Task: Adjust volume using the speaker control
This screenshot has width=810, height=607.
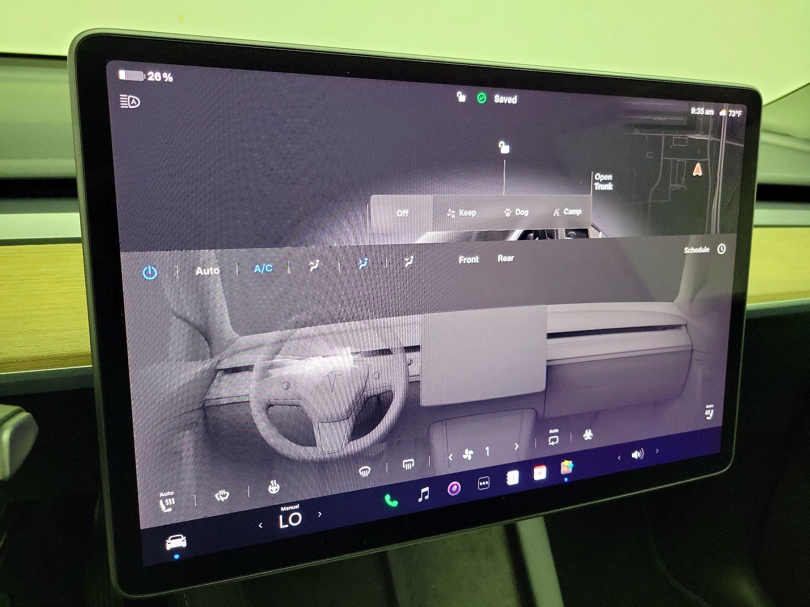Action: tap(637, 454)
